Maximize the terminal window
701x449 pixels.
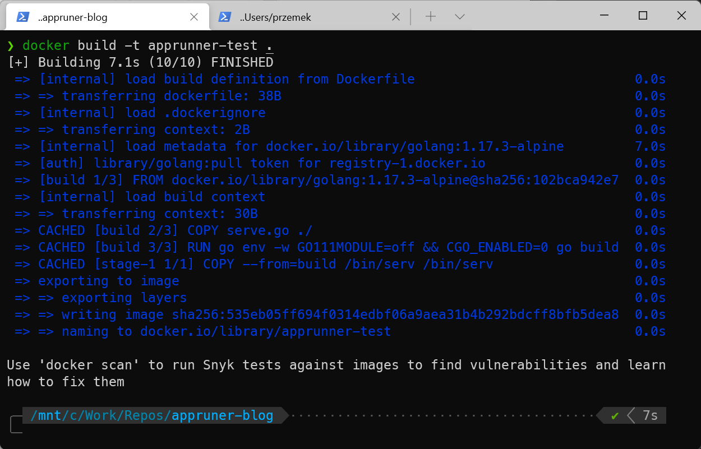[643, 16]
